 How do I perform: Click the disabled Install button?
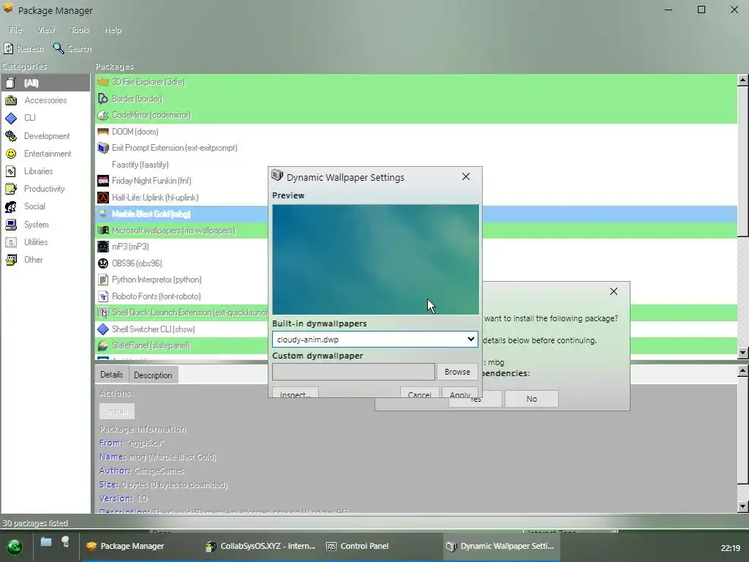(x=117, y=411)
